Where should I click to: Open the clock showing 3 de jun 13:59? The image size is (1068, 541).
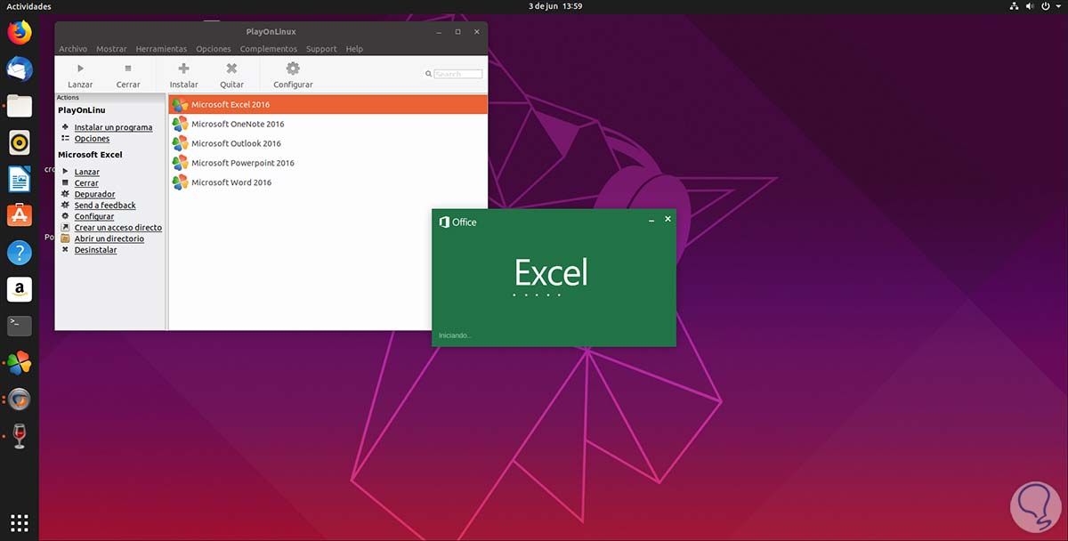click(x=555, y=6)
